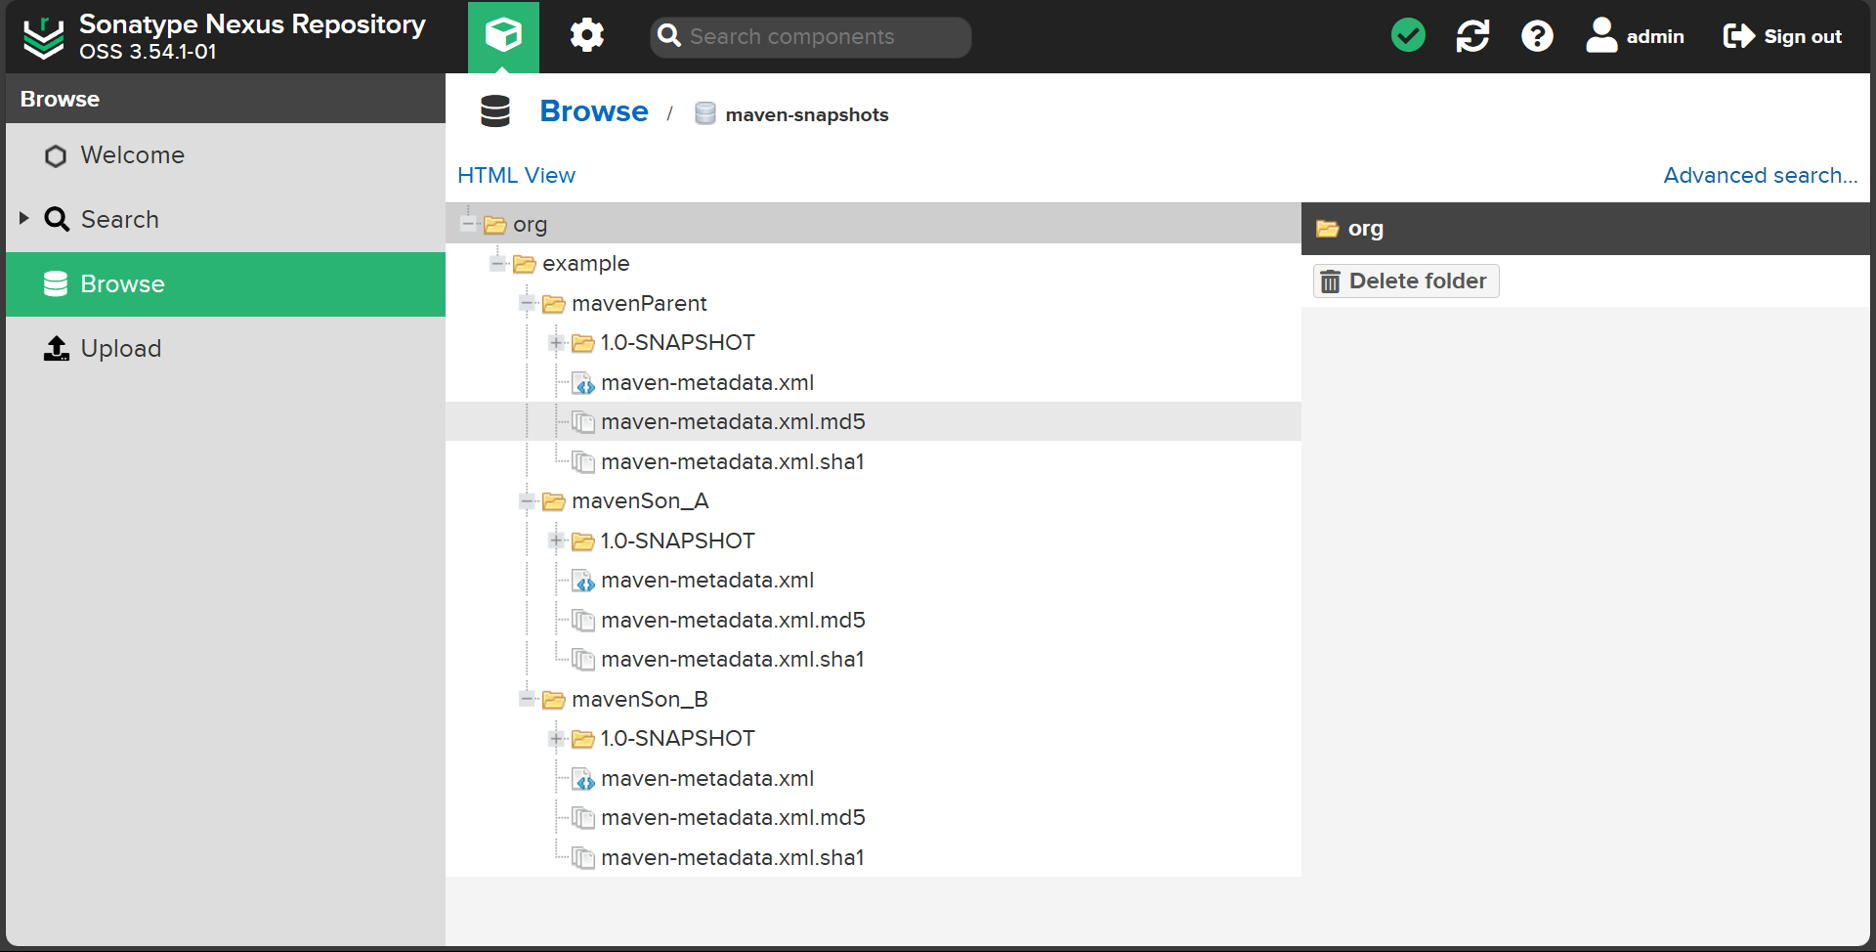Screen dimensions: 1876x952
Task: Open Welcome in the sidebar
Action: (x=226, y=155)
